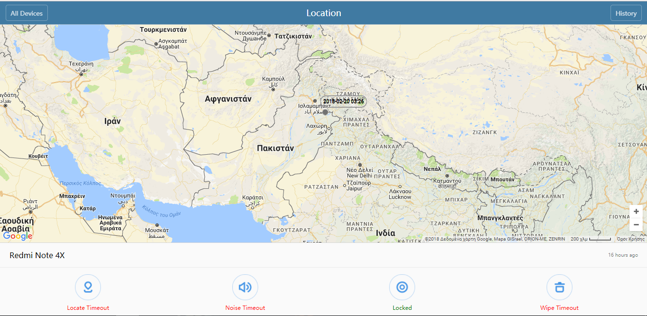Click the Google logo on map
The width and height of the screenshot is (647, 316).
(18, 236)
